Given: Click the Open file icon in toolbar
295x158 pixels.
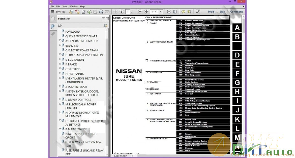Looking at the screenshot, I should [x=71, y=12].
